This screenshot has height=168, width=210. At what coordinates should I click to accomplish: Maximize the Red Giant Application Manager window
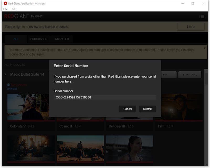[193, 3]
